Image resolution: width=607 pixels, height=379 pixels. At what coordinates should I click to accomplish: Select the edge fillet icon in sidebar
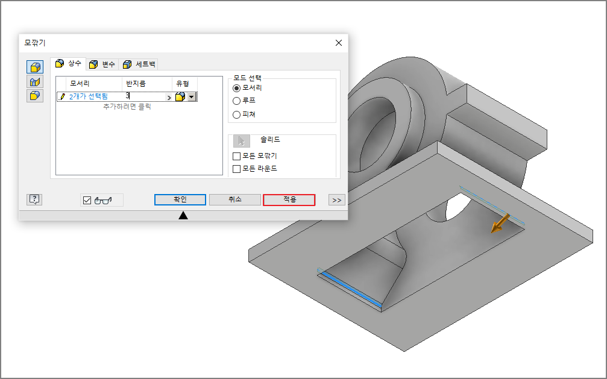tap(35, 67)
